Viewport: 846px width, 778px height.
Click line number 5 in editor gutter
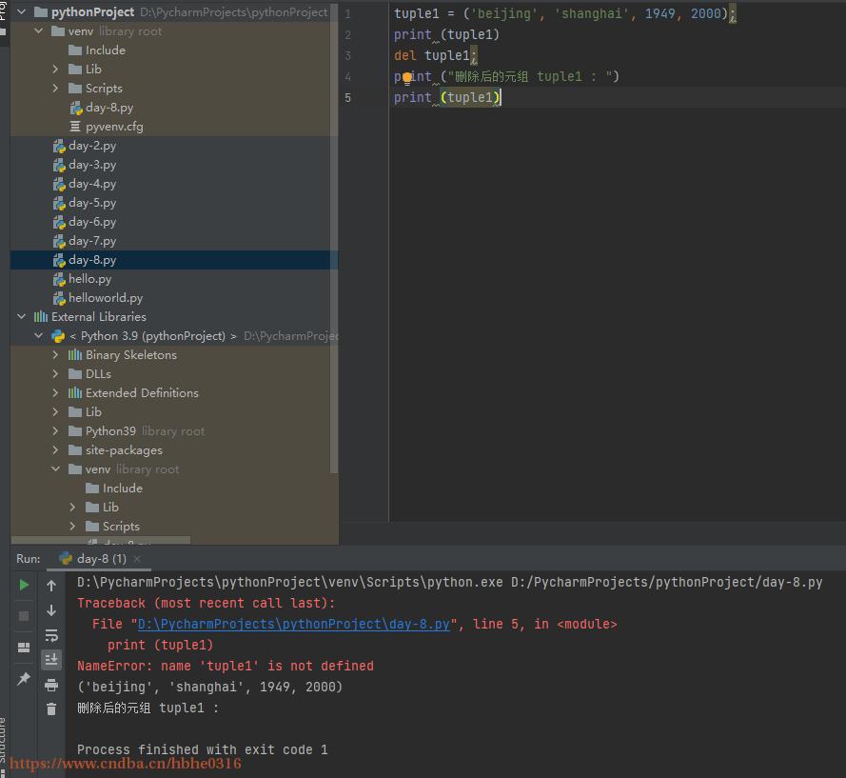(348, 98)
